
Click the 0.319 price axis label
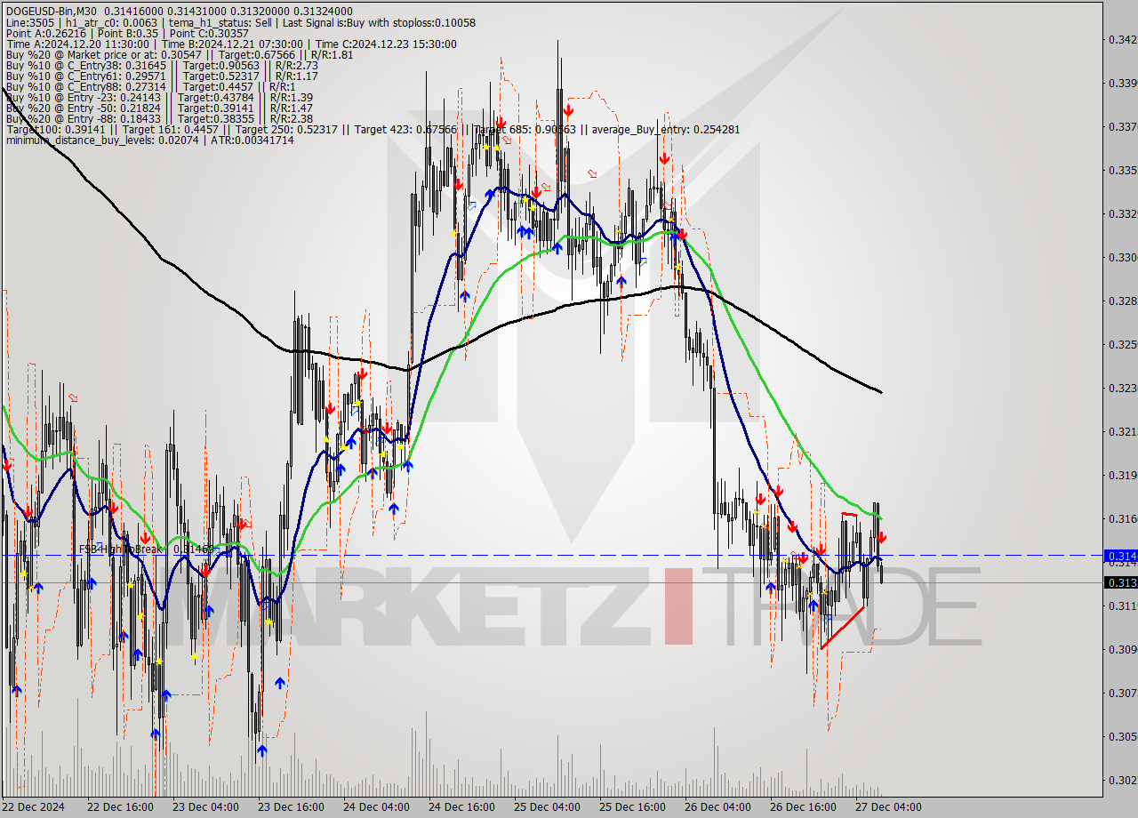[x=1122, y=475]
